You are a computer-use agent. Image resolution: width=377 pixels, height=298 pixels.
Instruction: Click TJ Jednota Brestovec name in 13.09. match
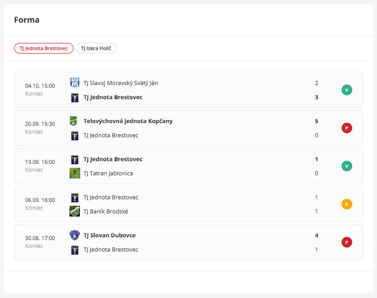click(113, 159)
